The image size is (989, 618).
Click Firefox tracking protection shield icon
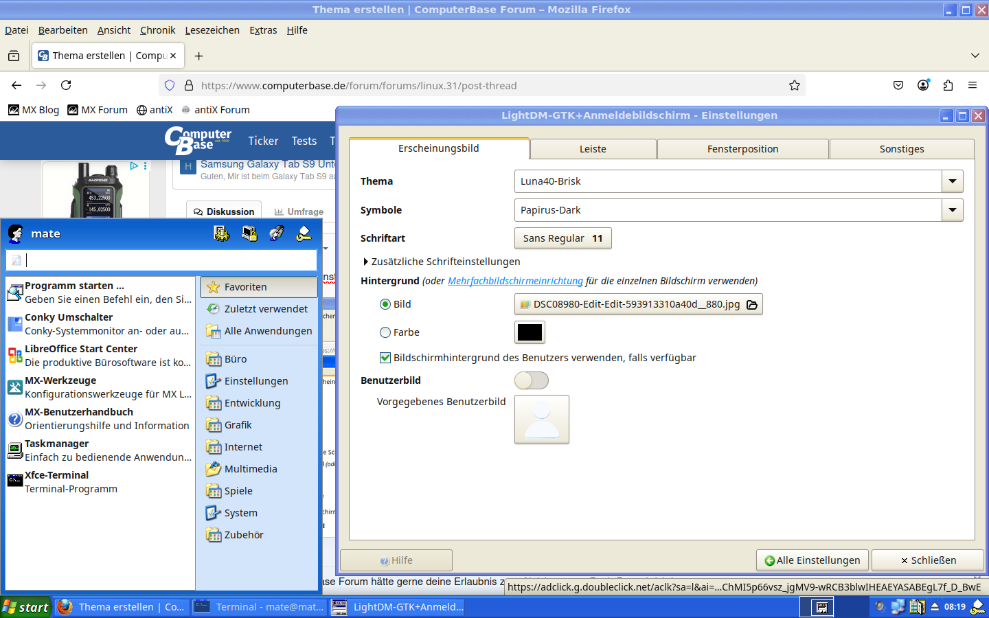pos(170,85)
